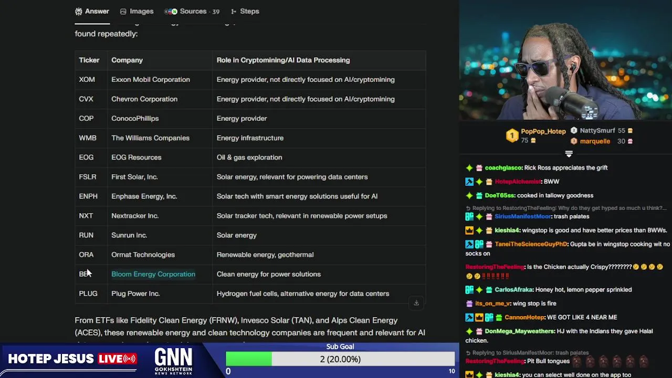
Task: Click coachglasco username in chat
Action: (x=503, y=167)
